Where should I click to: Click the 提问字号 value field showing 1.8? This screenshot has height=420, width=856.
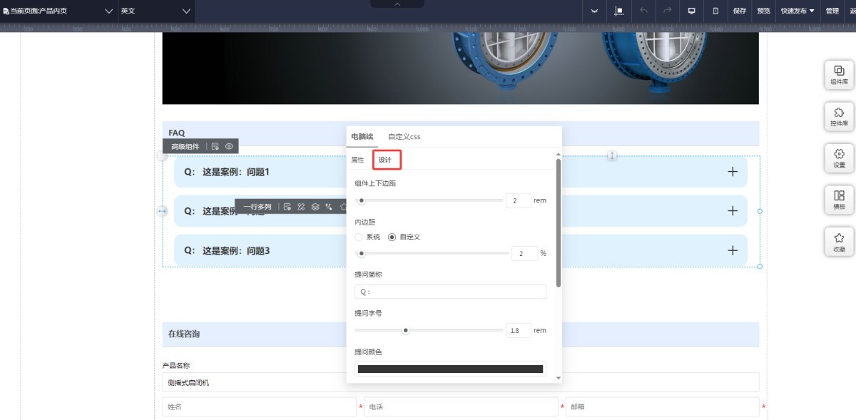pyautogui.click(x=519, y=330)
